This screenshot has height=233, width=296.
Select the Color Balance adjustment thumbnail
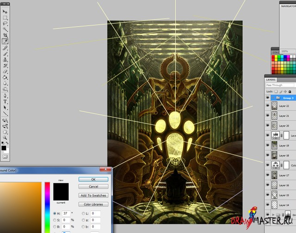coord(276,165)
